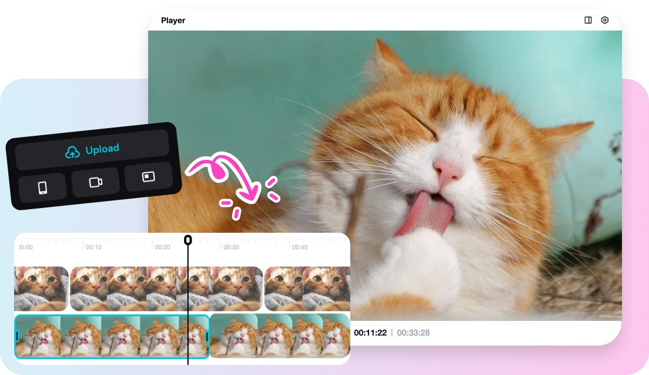
Task: Click the phone upload icon button
Action: pos(42,187)
